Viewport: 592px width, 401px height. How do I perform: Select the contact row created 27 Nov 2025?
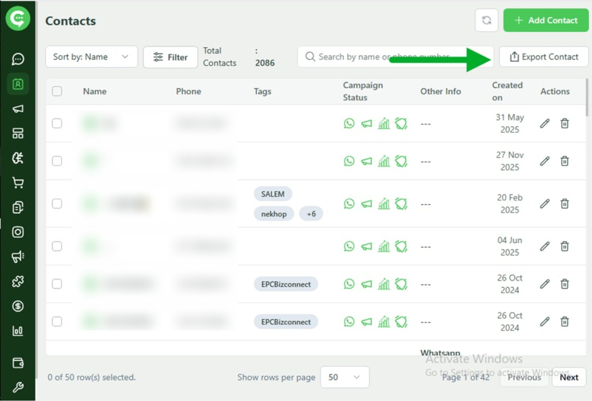coord(57,161)
